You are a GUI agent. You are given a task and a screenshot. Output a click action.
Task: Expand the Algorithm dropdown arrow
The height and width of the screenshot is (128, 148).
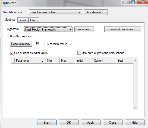coord(70,29)
